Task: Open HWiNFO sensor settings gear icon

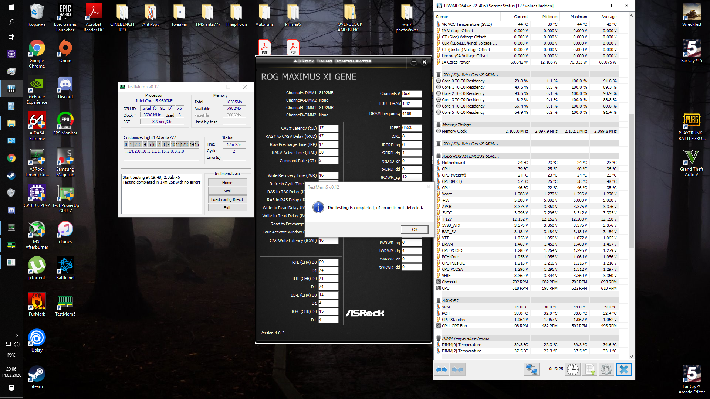Action: click(606, 369)
